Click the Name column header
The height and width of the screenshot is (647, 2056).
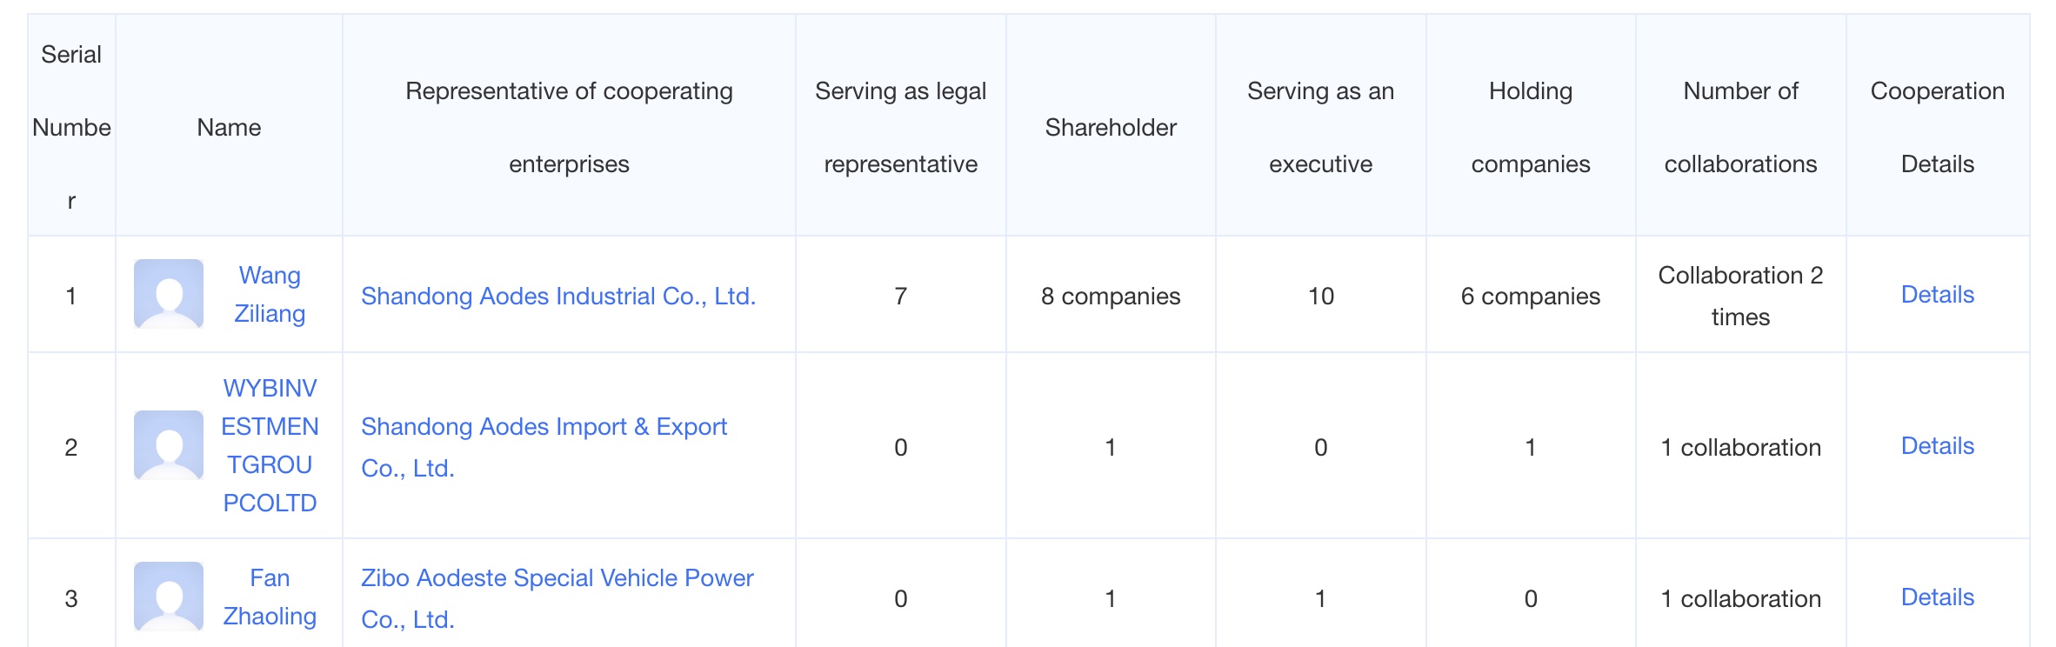point(229,128)
